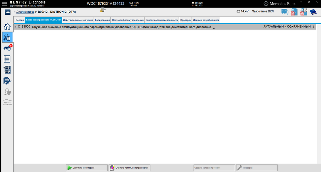The image size is (321, 172).
Task: Open the blue book help icon
Action: pyautogui.click(x=313, y=12)
